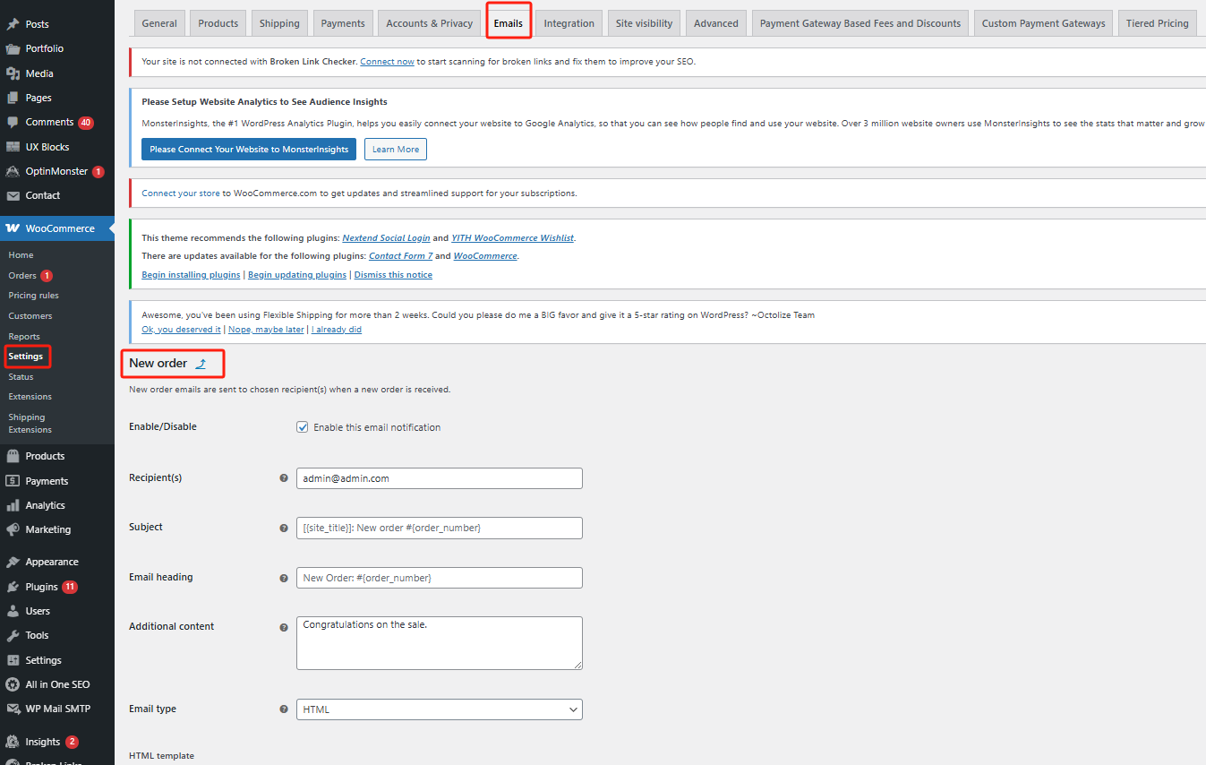Click the Payments dollar icon
Image resolution: width=1206 pixels, height=765 pixels.
tap(13, 481)
